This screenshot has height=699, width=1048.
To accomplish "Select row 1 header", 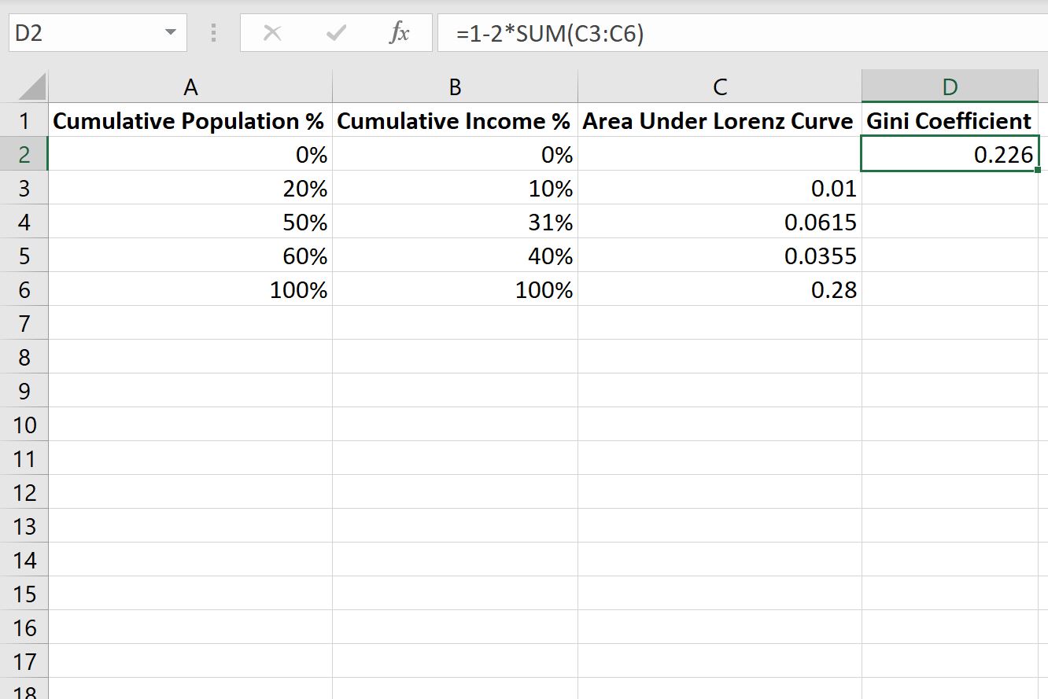I will [x=25, y=120].
